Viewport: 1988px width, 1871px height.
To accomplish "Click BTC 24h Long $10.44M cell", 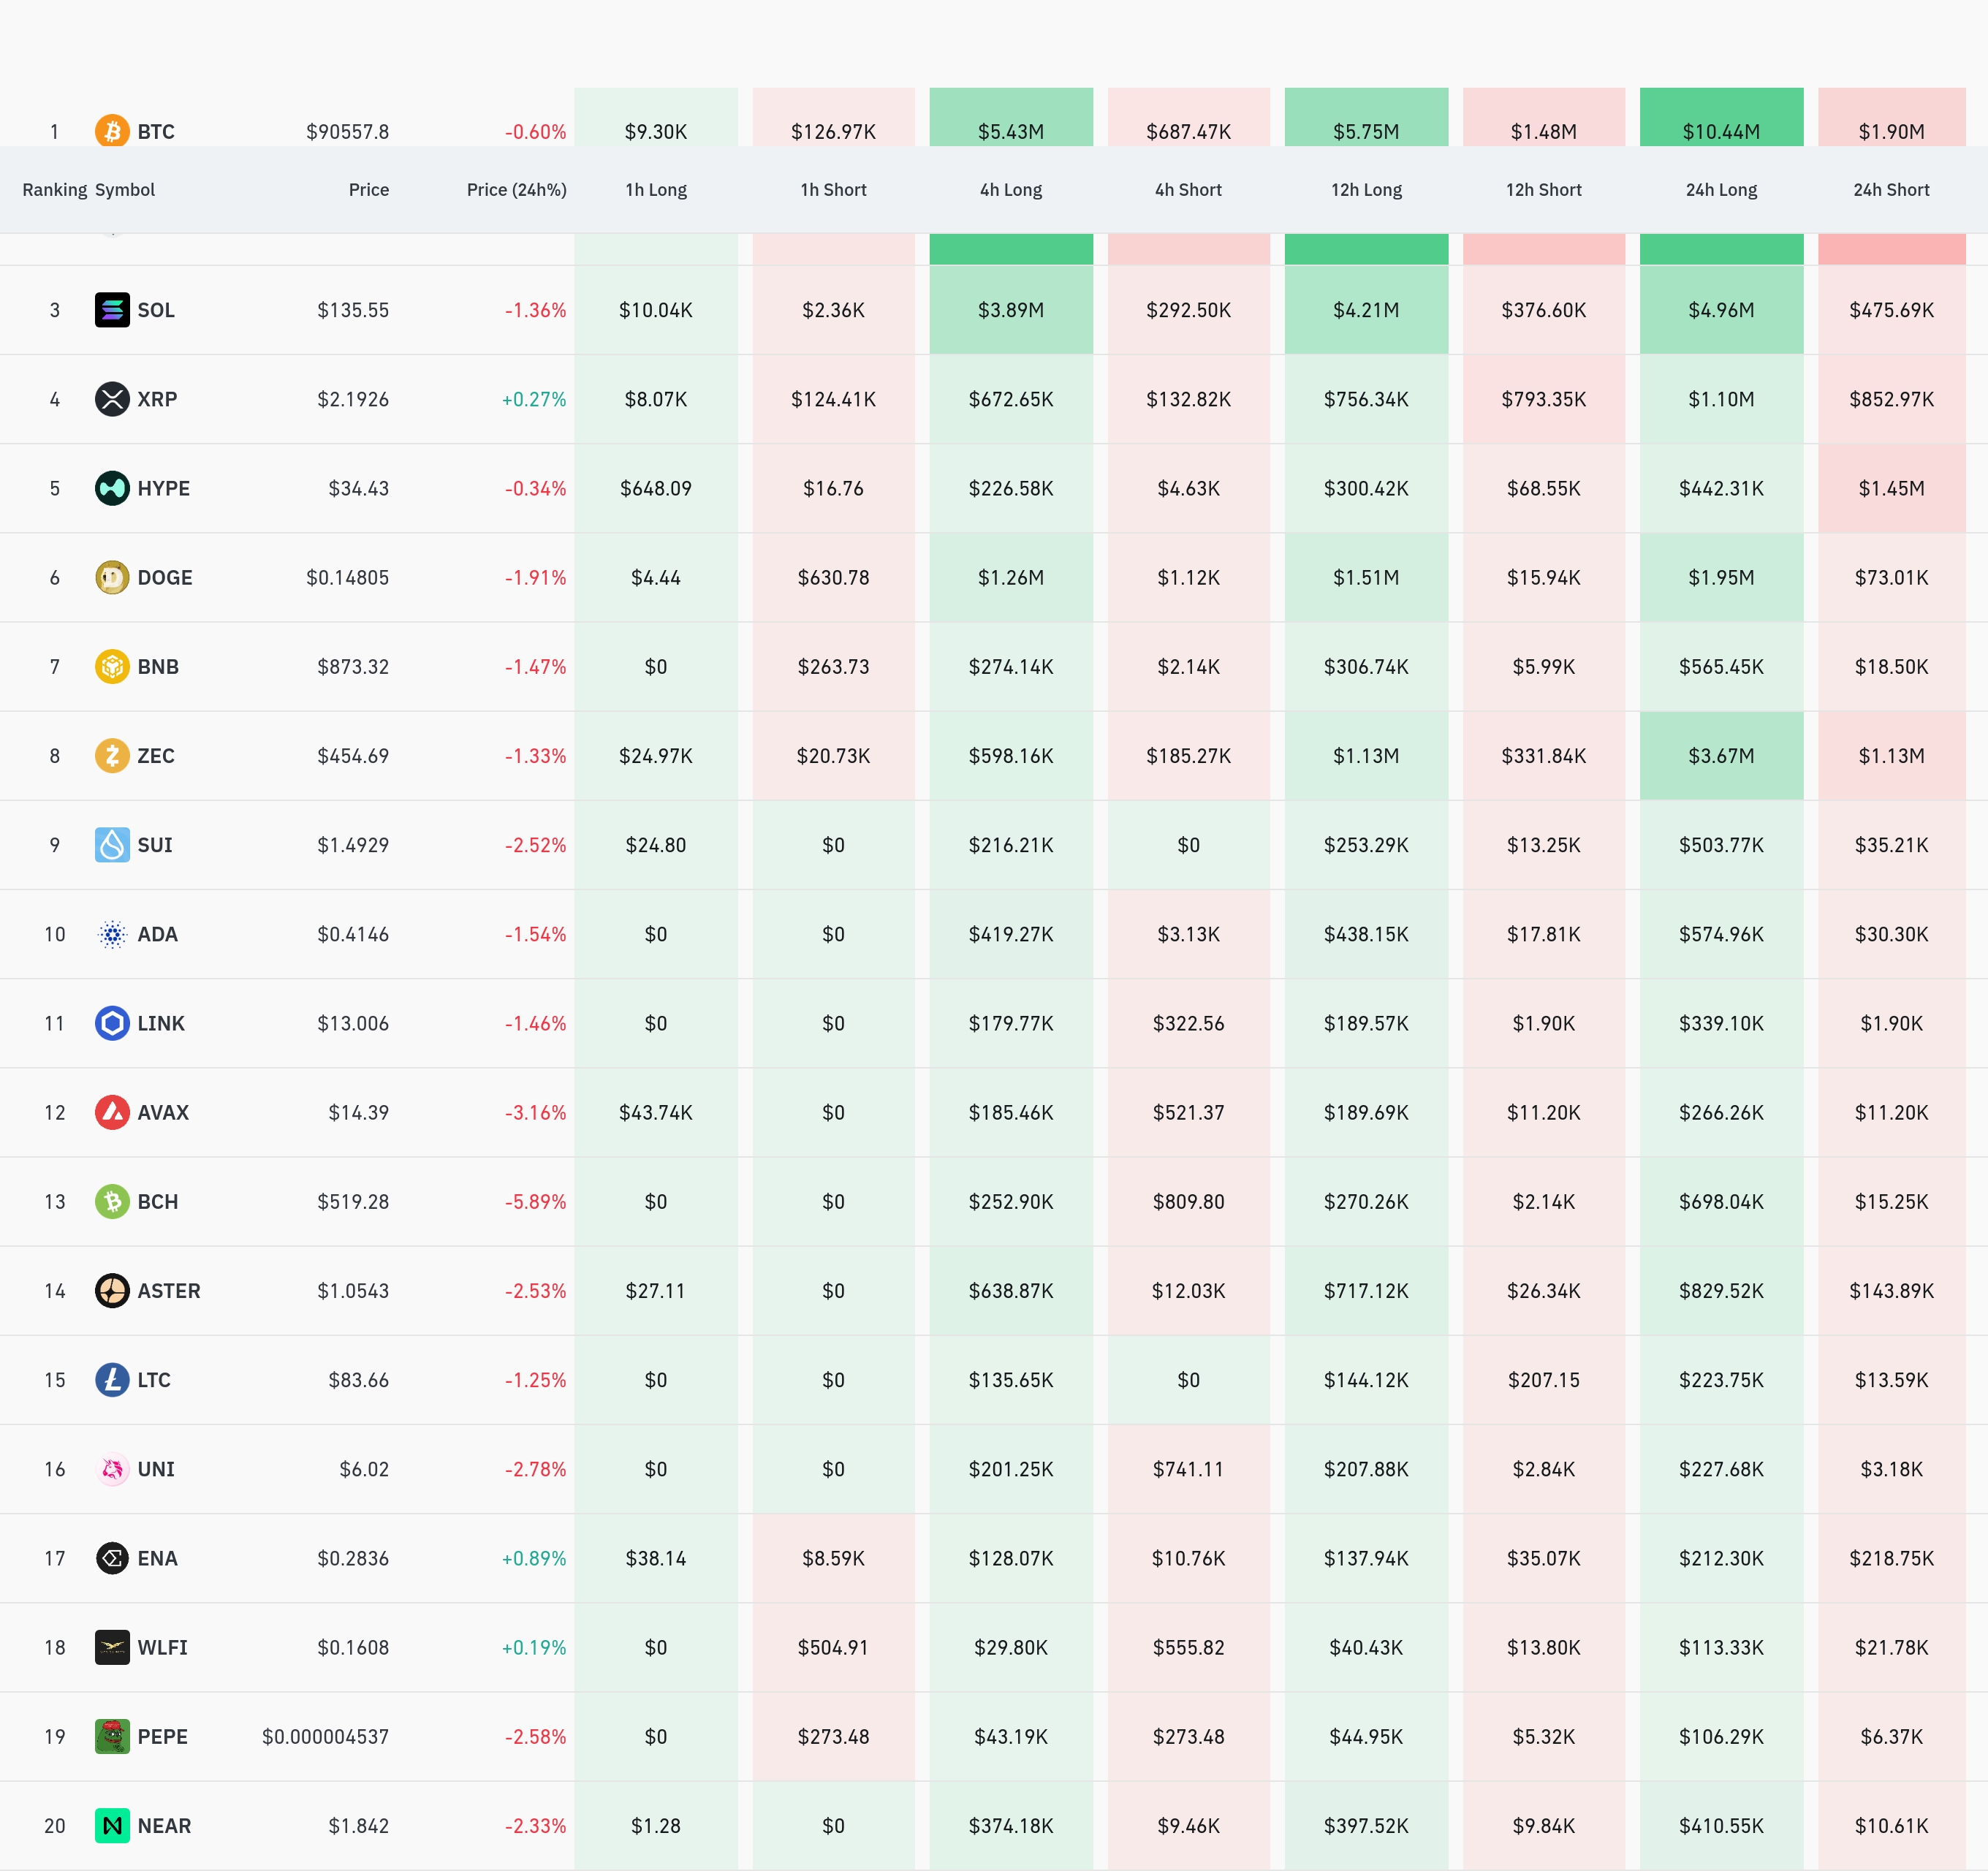I will (1720, 131).
